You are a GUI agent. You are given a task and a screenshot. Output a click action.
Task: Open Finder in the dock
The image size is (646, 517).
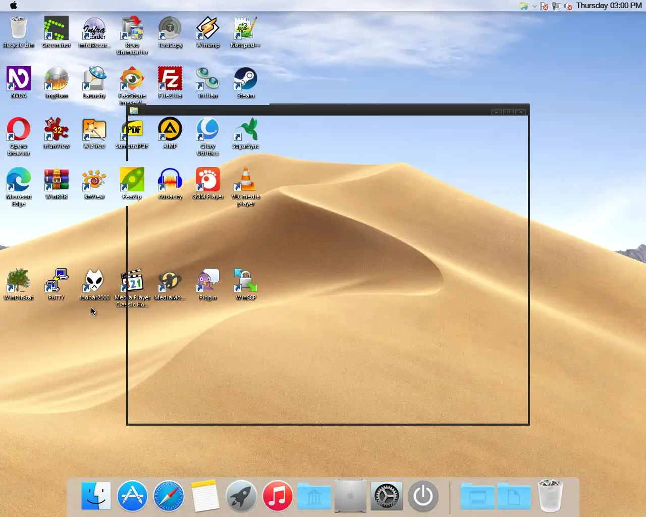coord(96,496)
